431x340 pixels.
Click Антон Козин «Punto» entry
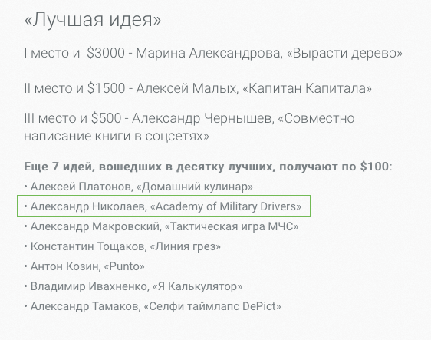point(84,266)
